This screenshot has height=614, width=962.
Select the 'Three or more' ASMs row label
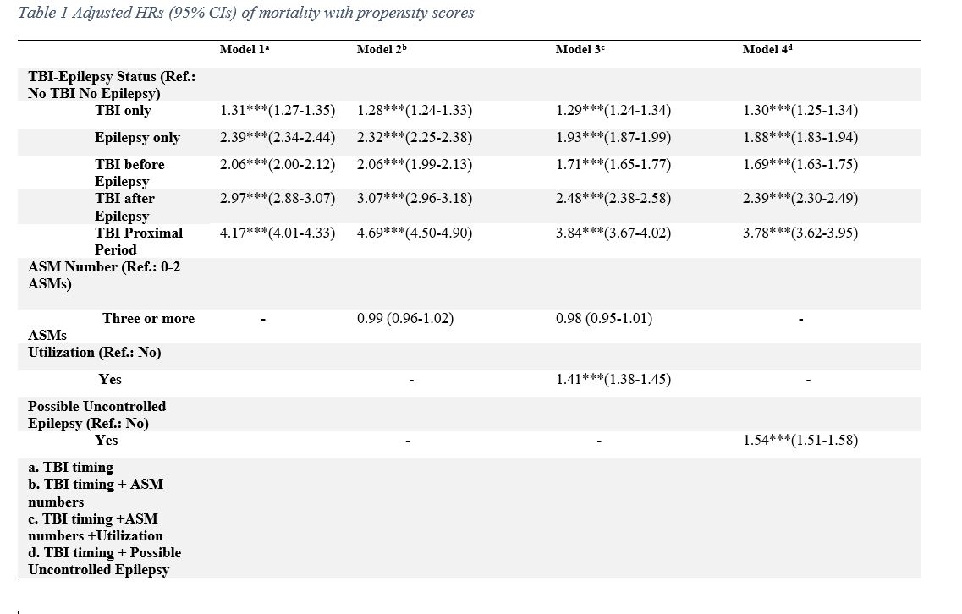[x=148, y=319]
